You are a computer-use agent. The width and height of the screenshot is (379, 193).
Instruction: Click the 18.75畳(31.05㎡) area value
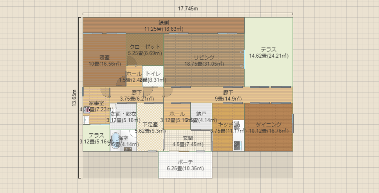click(204, 64)
